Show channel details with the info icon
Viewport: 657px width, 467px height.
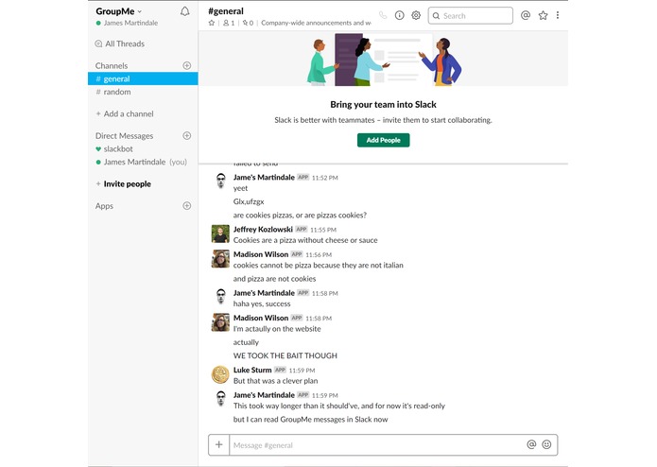click(x=399, y=15)
